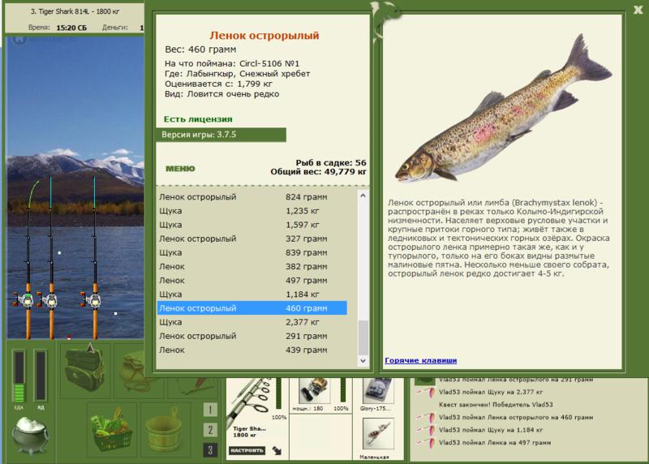Image resolution: width=649 pixels, height=464 pixels.
Task: Click chat entry Квест закончен! Победитель Vlad53
Action: click(496, 405)
